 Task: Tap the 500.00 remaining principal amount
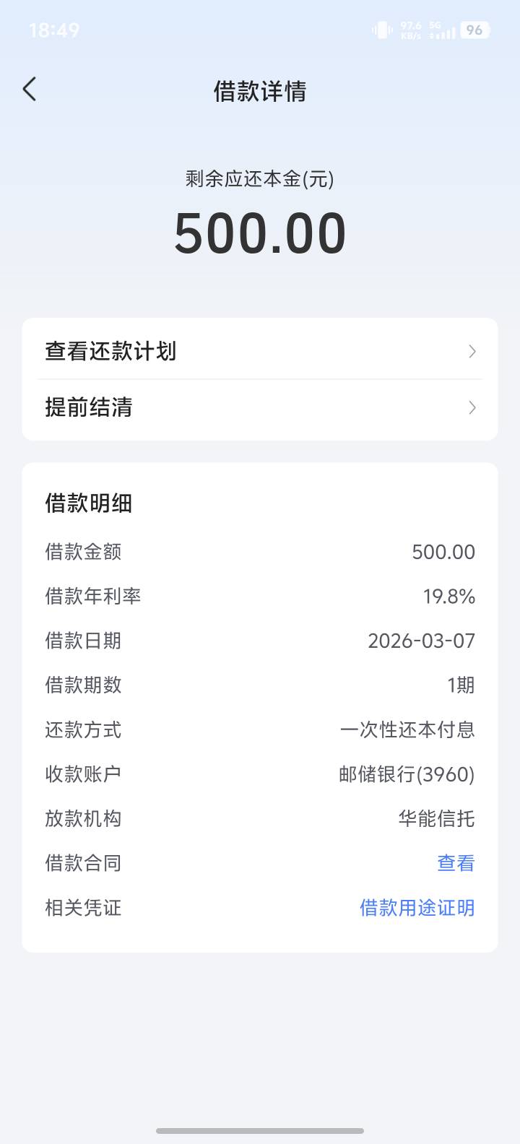coord(260,233)
